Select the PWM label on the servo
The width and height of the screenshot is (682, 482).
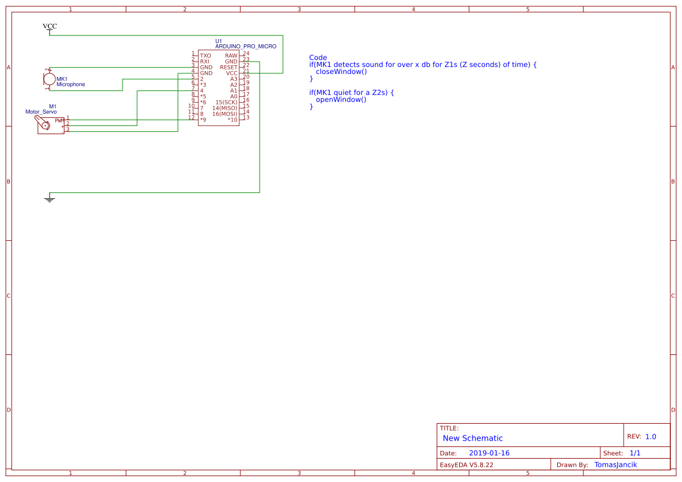(60, 121)
